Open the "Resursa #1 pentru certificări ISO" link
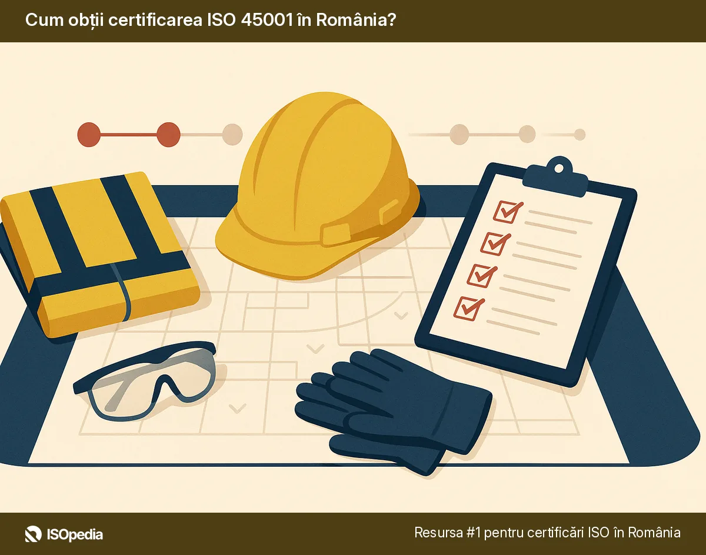Viewport: 706px width, 555px height. [547, 533]
